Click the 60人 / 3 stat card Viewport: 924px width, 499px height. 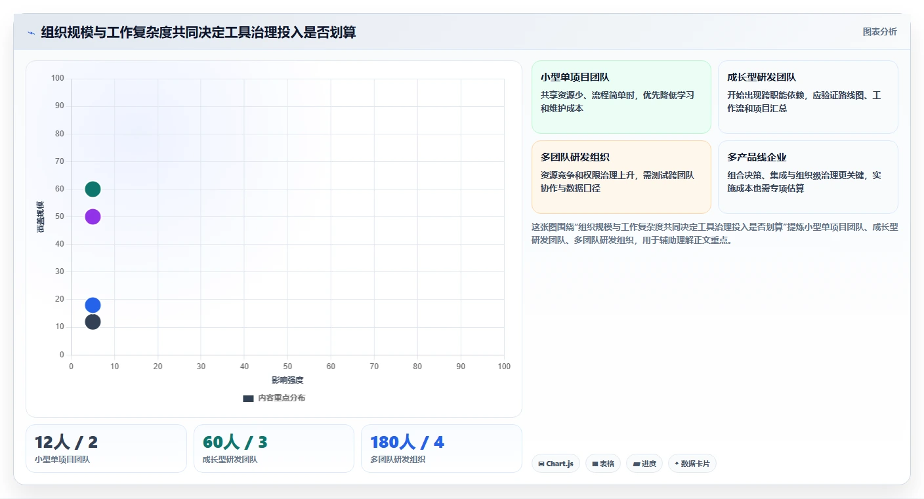pos(274,449)
